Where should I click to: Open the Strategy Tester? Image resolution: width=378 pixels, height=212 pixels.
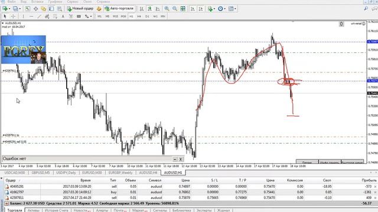tap(59, 9)
